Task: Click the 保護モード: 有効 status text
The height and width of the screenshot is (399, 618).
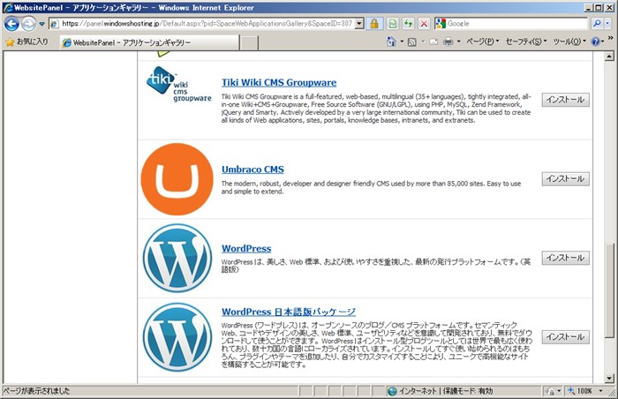Action: point(468,391)
